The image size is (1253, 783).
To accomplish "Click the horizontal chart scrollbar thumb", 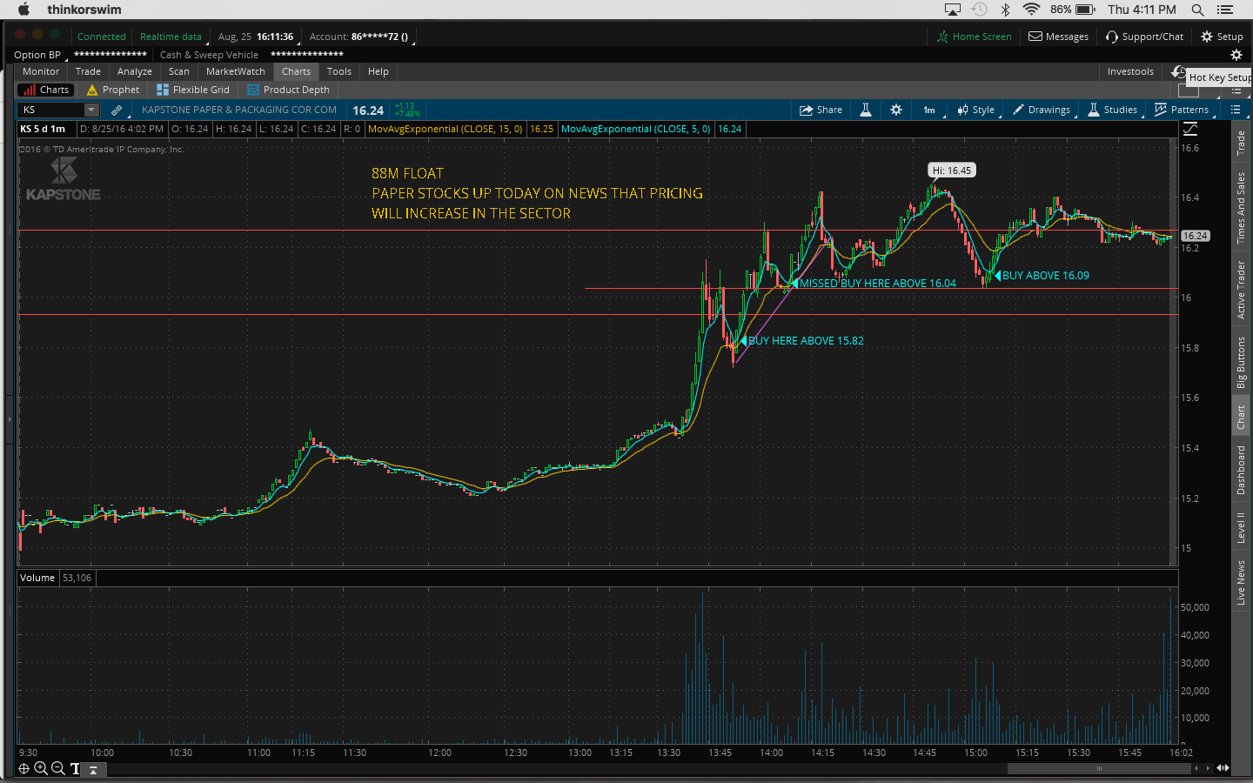I will (1099, 768).
